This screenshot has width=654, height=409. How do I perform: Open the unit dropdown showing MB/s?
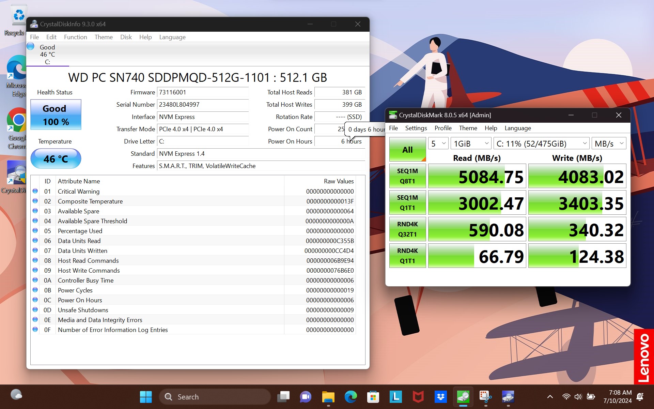609,143
